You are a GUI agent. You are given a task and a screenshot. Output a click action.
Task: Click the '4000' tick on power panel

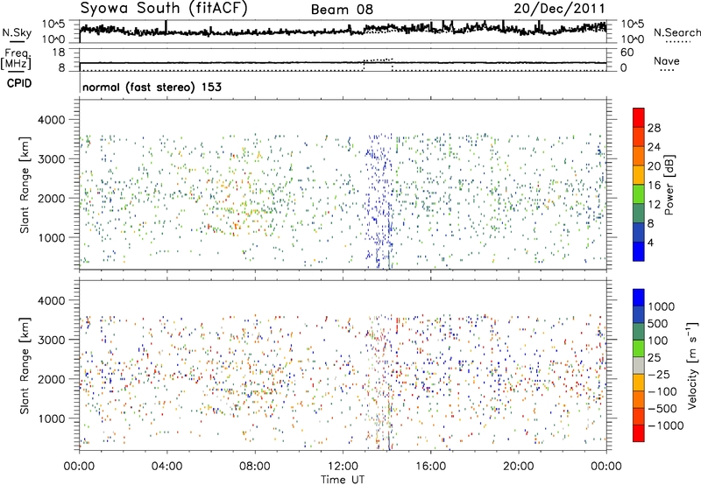click(x=52, y=120)
